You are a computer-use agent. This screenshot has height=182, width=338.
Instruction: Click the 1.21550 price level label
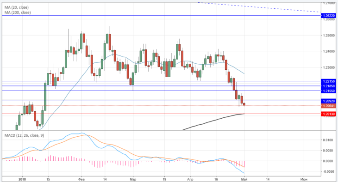pos(329,91)
